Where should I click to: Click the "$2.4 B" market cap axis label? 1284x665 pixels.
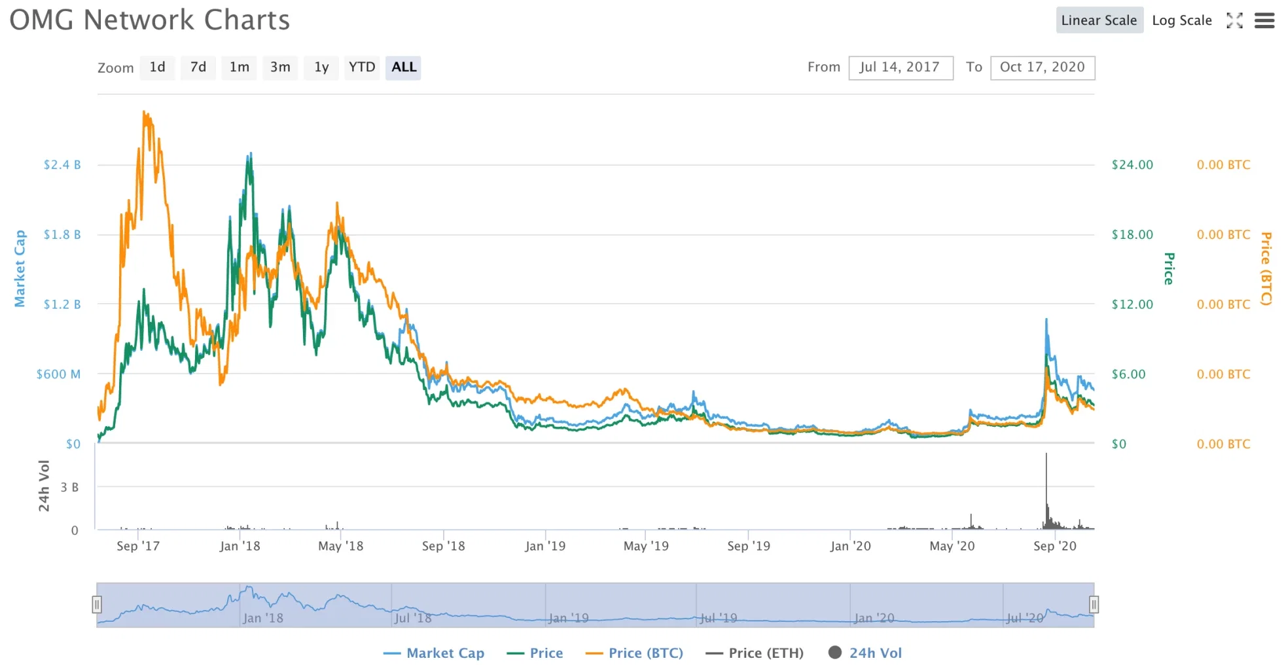(62, 165)
